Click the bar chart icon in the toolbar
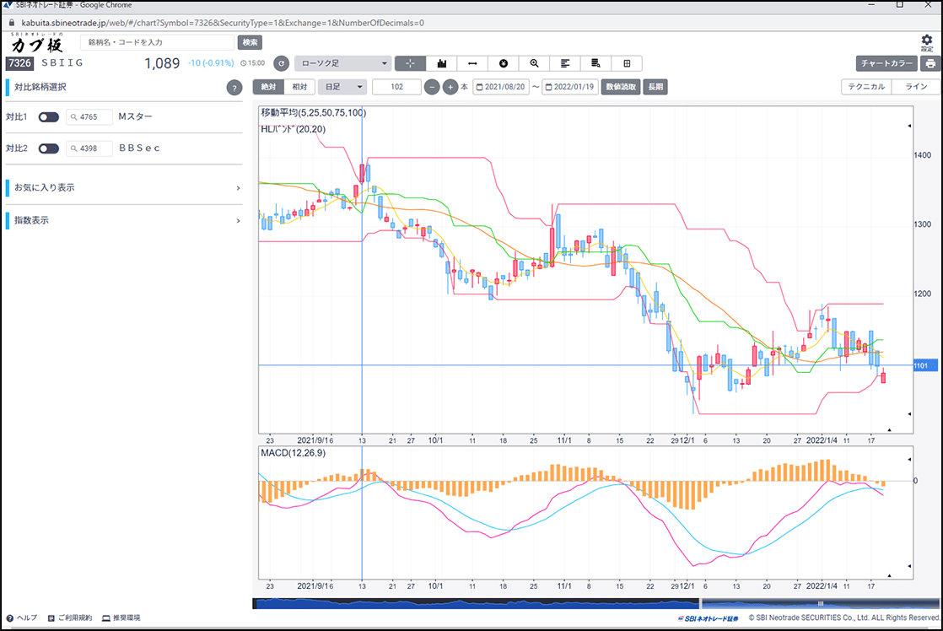This screenshot has height=631, width=943. point(441,63)
